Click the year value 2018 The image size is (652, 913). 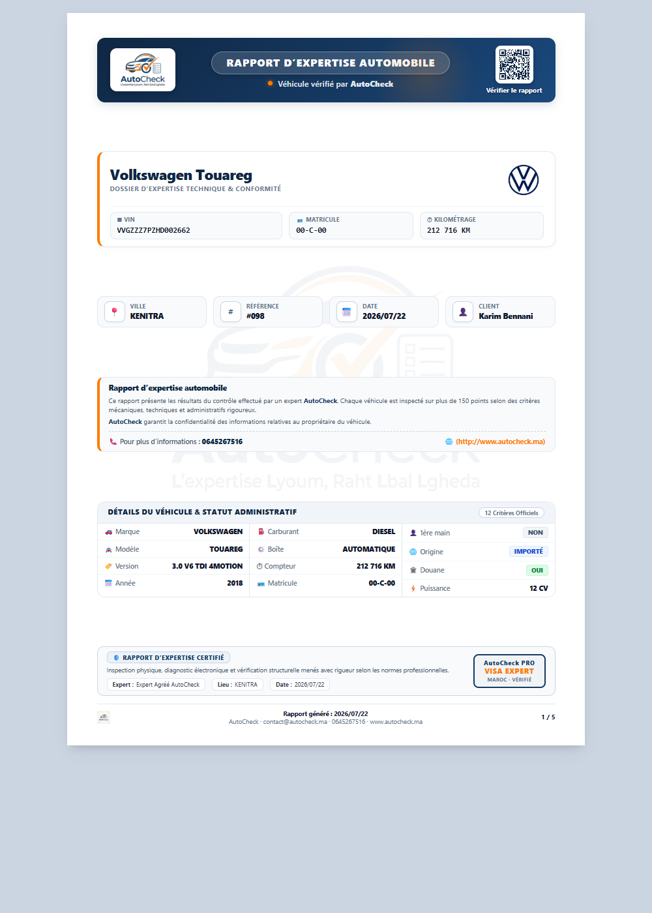[x=235, y=584]
